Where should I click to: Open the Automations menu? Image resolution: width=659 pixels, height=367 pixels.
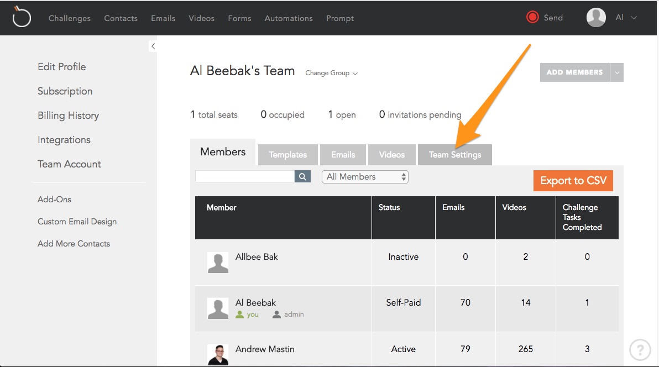(289, 18)
